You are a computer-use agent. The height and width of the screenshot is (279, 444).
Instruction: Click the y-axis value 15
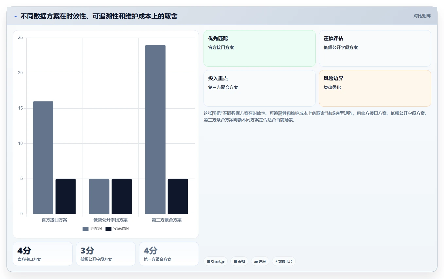click(20, 108)
